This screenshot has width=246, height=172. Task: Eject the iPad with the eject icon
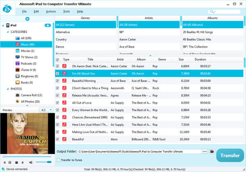(x=48, y=25)
